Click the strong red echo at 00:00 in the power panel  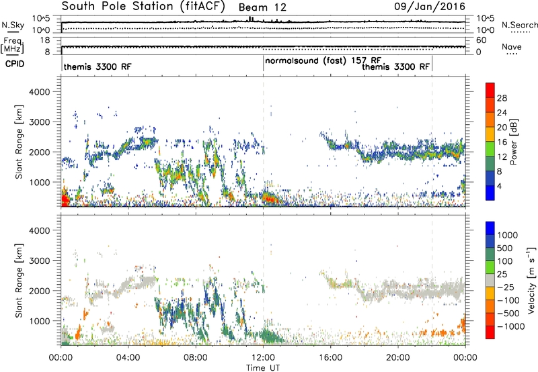[x=65, y=199]
